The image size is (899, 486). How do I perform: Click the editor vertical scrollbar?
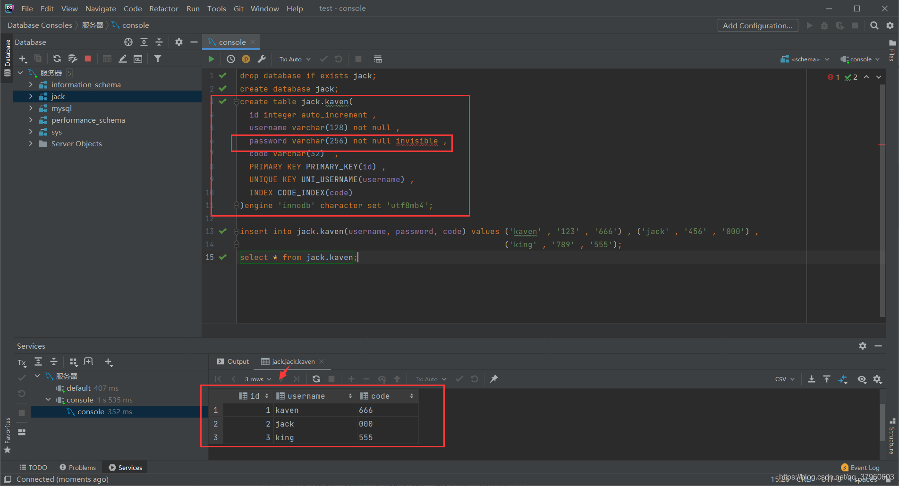(x=882, y=201)
